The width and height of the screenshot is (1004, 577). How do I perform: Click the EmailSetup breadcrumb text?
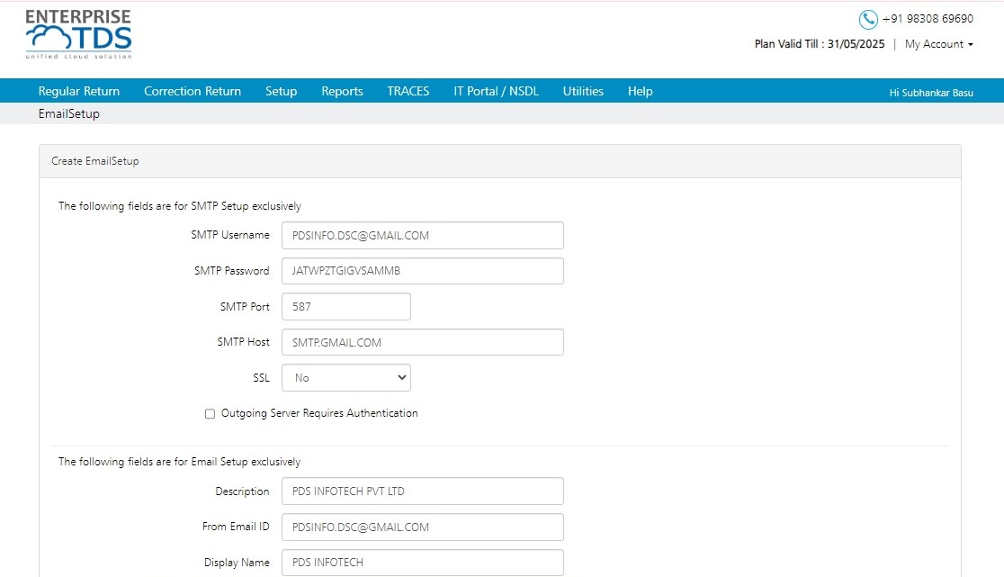tap(69, 113)
